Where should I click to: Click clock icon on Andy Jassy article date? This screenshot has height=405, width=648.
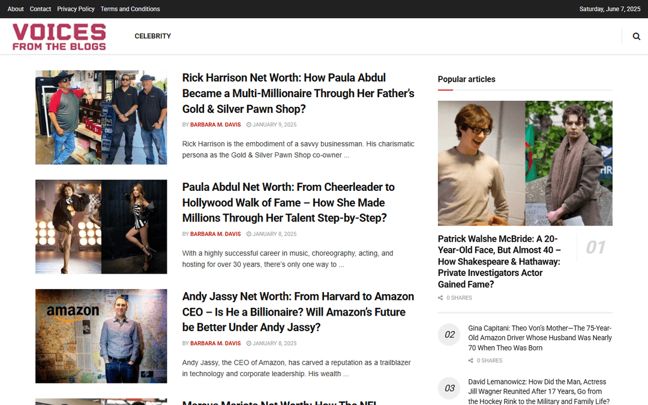(x=249, y=343)
